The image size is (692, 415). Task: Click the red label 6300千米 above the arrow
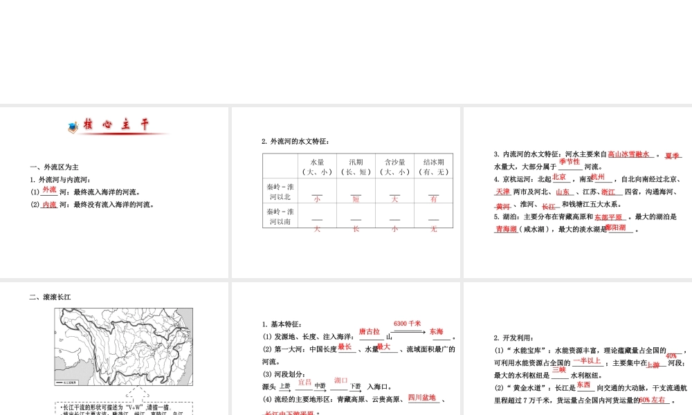[x=408, y=323]
